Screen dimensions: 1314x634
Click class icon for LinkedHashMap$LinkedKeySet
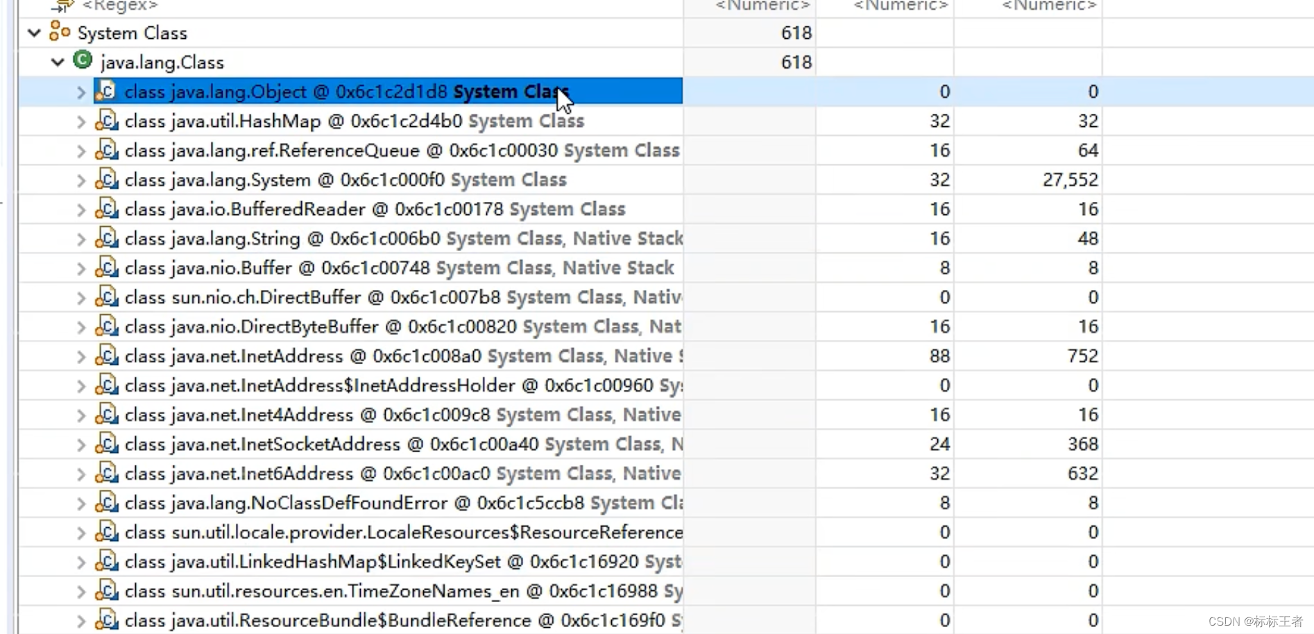point(106,560)
